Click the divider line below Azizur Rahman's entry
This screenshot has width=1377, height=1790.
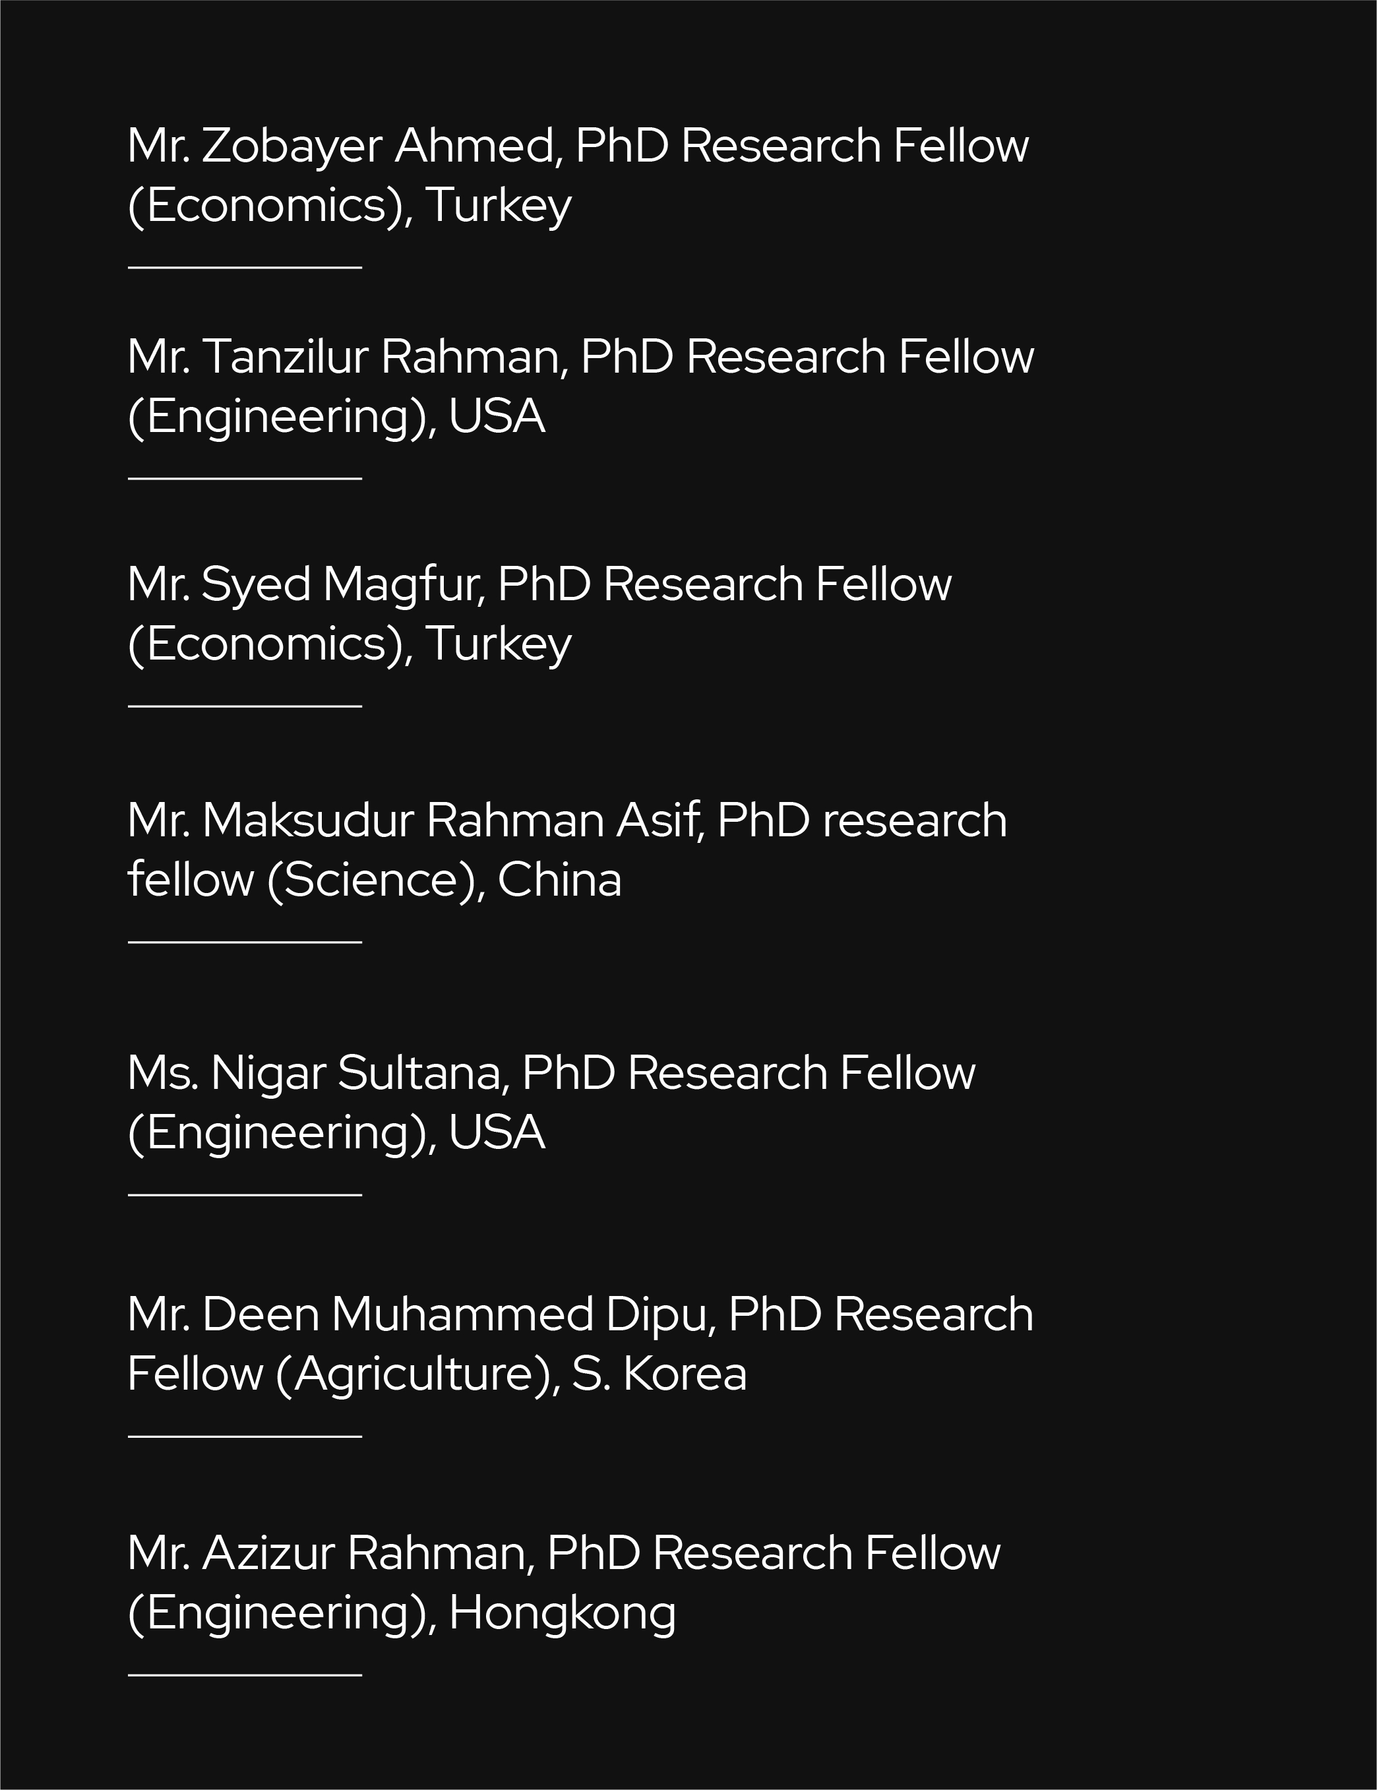point(244,1675)
